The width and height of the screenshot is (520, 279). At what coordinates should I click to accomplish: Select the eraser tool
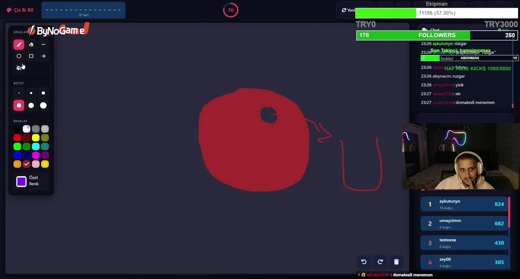click(31, 45)
